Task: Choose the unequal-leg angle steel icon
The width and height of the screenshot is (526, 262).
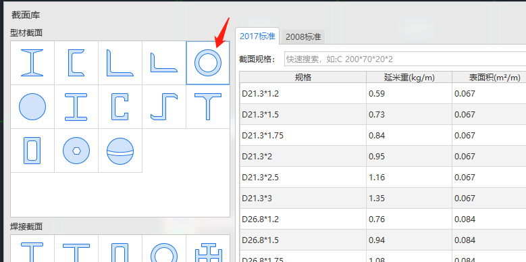Action: point(164,63)
